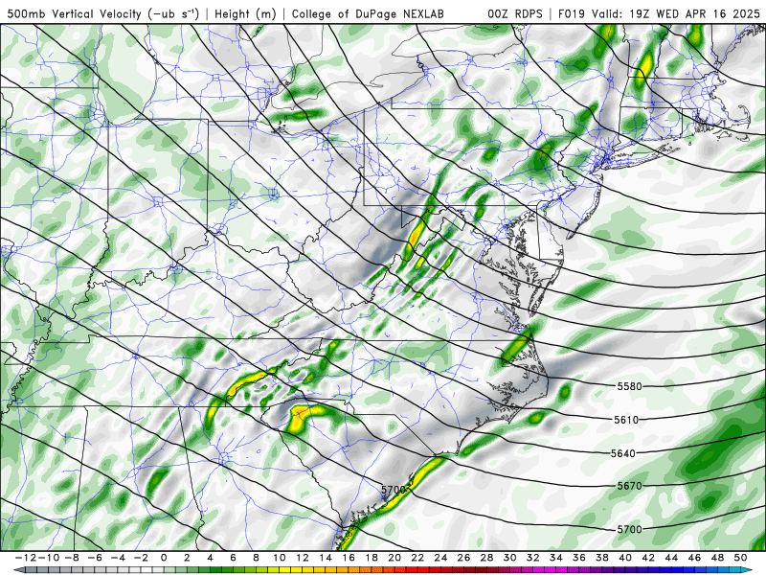Click the 30 tick label on color scale

pos(510,558)
